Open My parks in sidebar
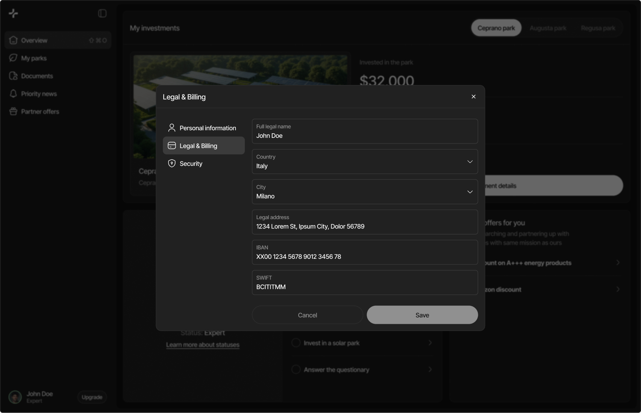 pos(58,58)
